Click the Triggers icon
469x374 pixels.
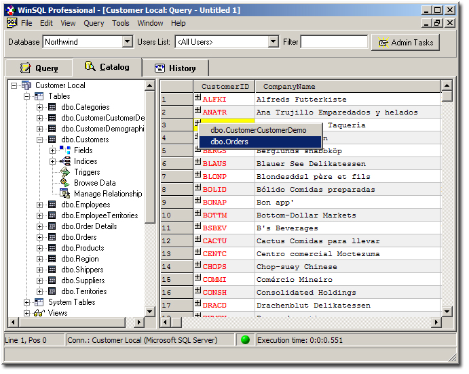pos(65,172)
